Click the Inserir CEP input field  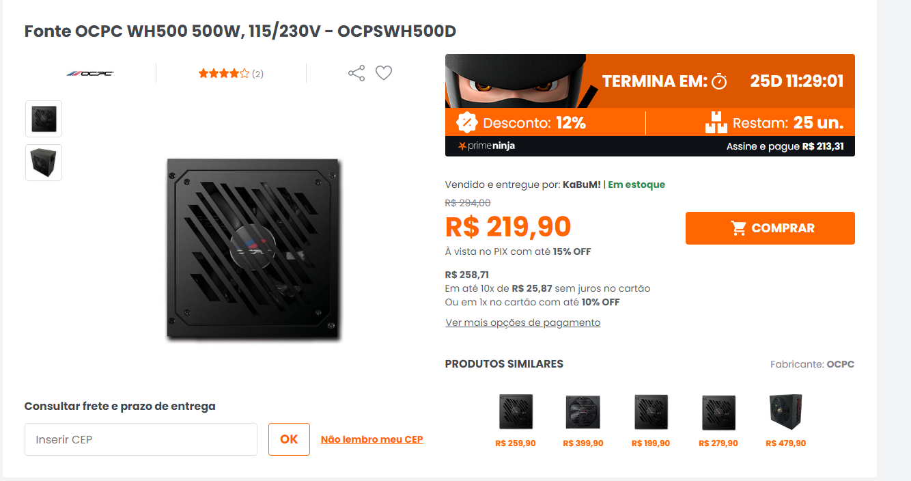(x=141, y=439)
